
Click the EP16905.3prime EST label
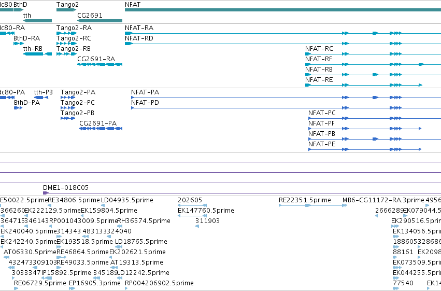95,283
